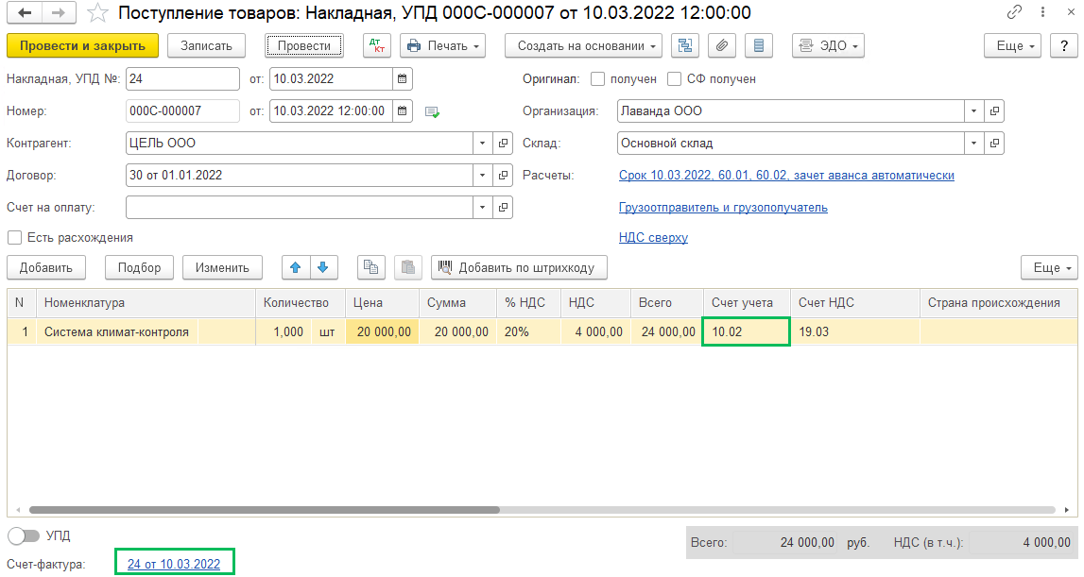Go forward with the right arrow button
The width and height of the screenshot is (1084, 577).
60,12
